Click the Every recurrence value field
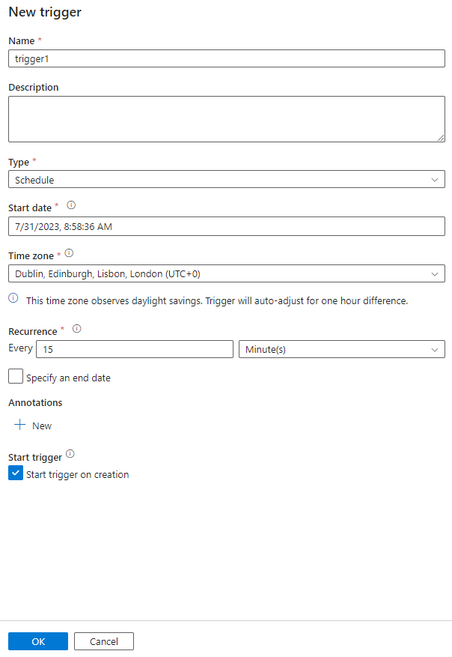 (135, 348)
